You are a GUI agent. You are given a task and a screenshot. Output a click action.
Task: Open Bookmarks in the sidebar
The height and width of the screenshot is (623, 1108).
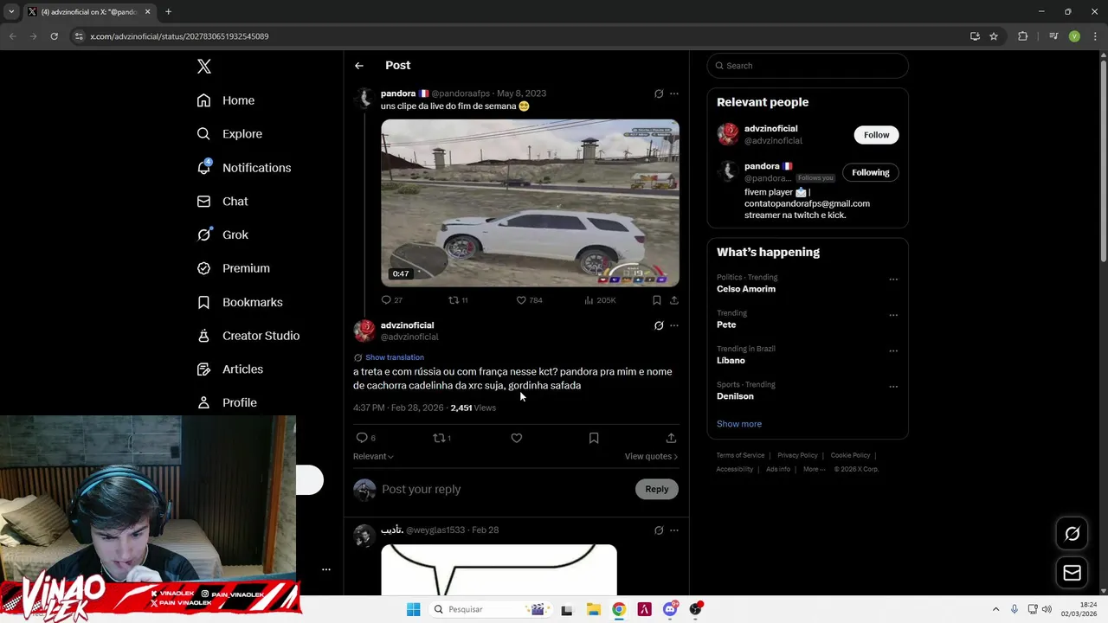tap(240, 302)
